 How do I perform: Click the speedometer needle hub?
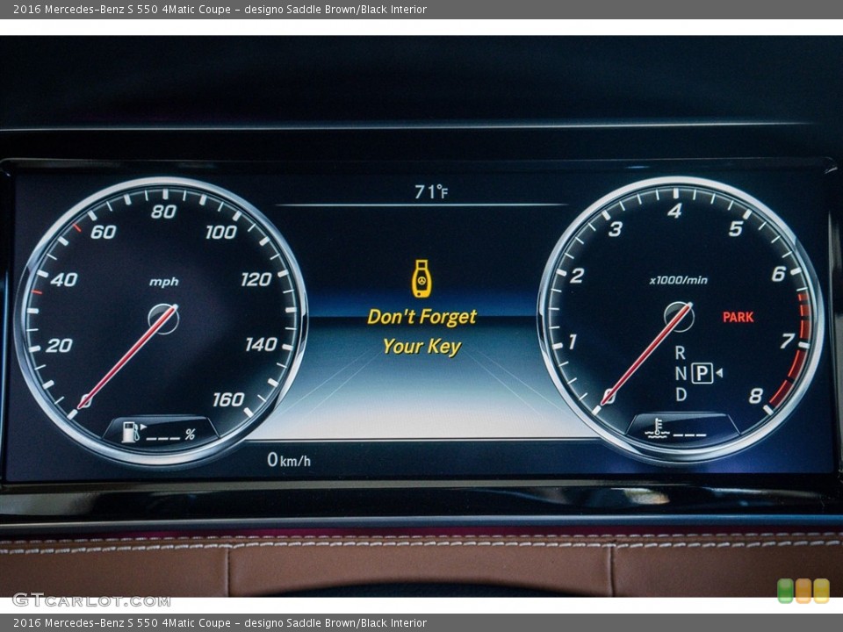[x=163, y=319]
